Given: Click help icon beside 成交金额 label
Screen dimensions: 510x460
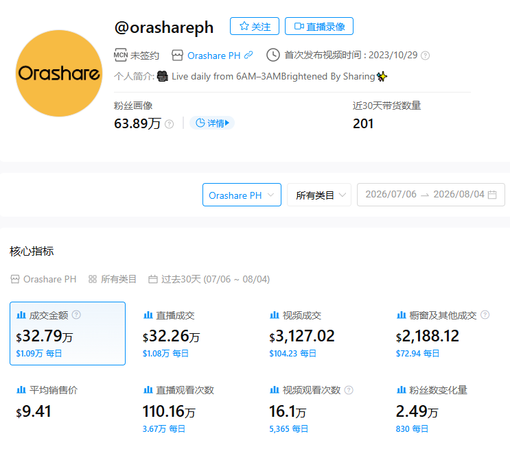Looking at the screenshot, I should [76, 315].
